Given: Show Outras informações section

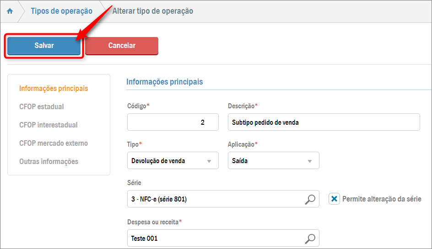Looking at the screenshot, I should 49,161.
